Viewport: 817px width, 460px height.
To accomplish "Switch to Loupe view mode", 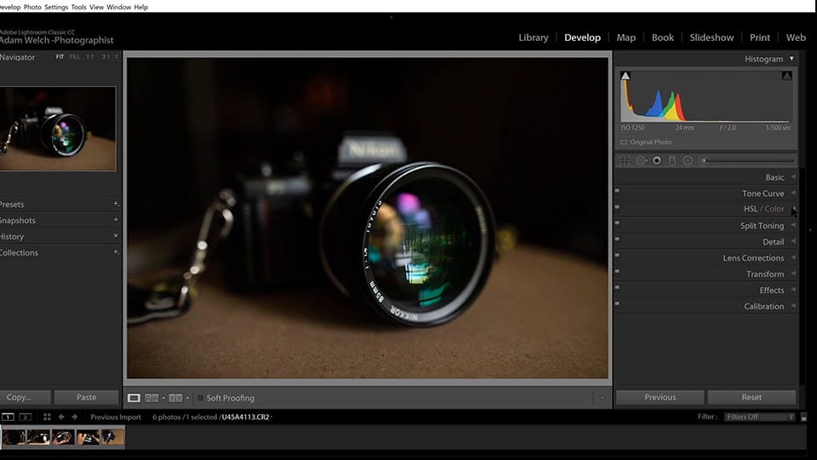I will tap(134, 398).
